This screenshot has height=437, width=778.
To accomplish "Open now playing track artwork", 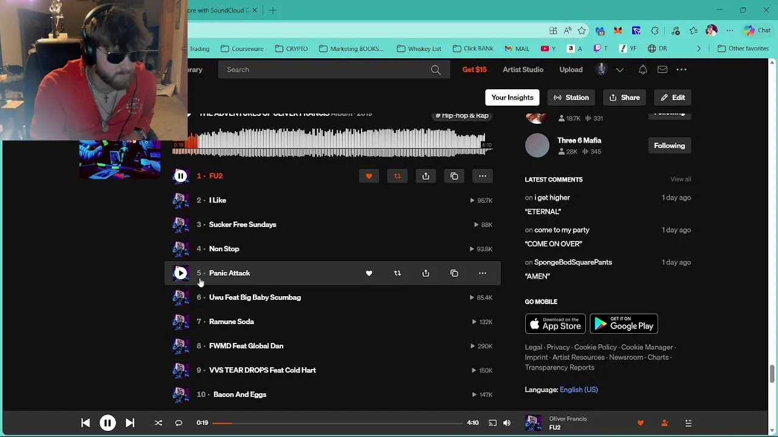I will (x=534, y=423).
